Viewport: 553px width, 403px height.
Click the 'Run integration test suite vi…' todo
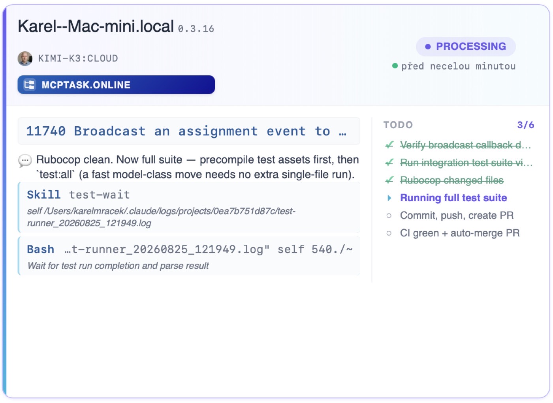pos(466,163)
